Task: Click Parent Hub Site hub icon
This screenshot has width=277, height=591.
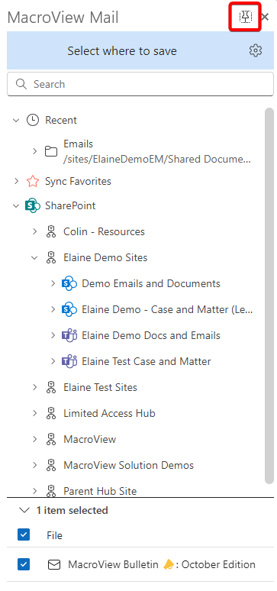Action: tap(51, 491)
